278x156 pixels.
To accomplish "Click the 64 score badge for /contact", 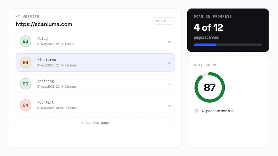I will click(25, 105).
